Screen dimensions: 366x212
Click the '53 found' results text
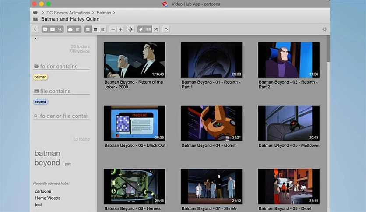tap(81, 139)
